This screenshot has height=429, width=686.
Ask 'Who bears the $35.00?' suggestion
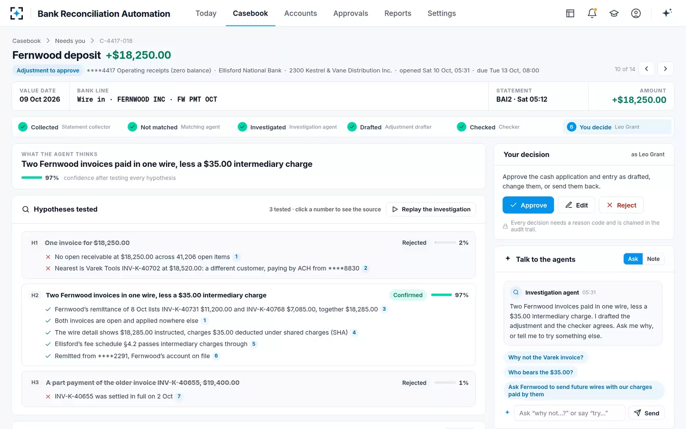(541, 372)
